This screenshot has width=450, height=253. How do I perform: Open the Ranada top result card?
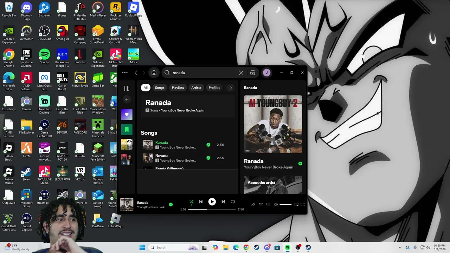[188, 106]
